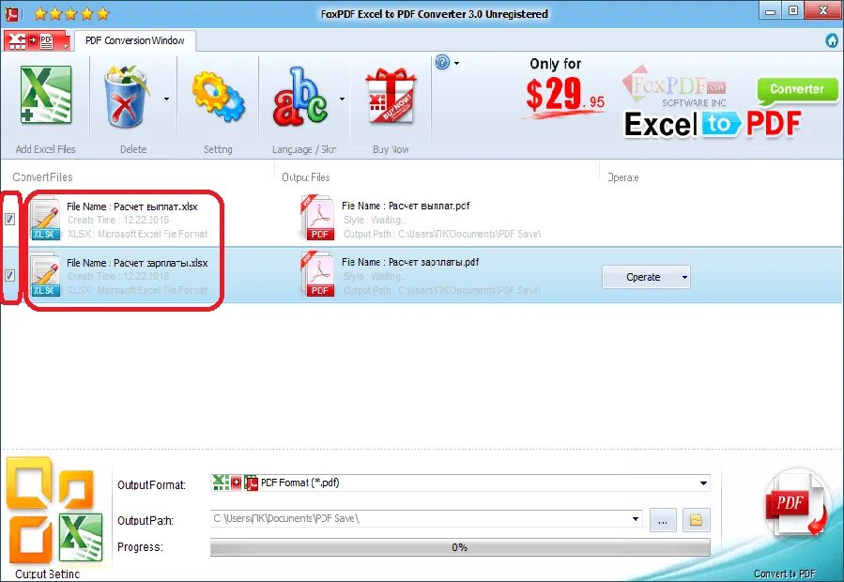This screenshot has height=582, width=844.
Task: Click the XLSX icon of Расчет зарплаты.xlsx
Action: click(45, 275)
